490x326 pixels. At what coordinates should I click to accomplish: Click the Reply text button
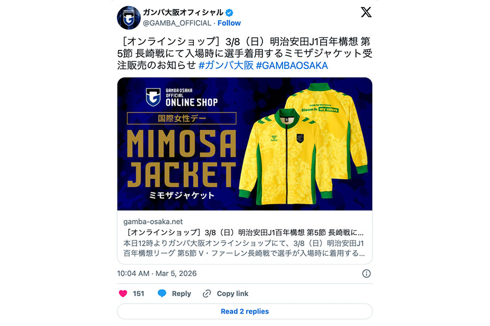point(181,293)
